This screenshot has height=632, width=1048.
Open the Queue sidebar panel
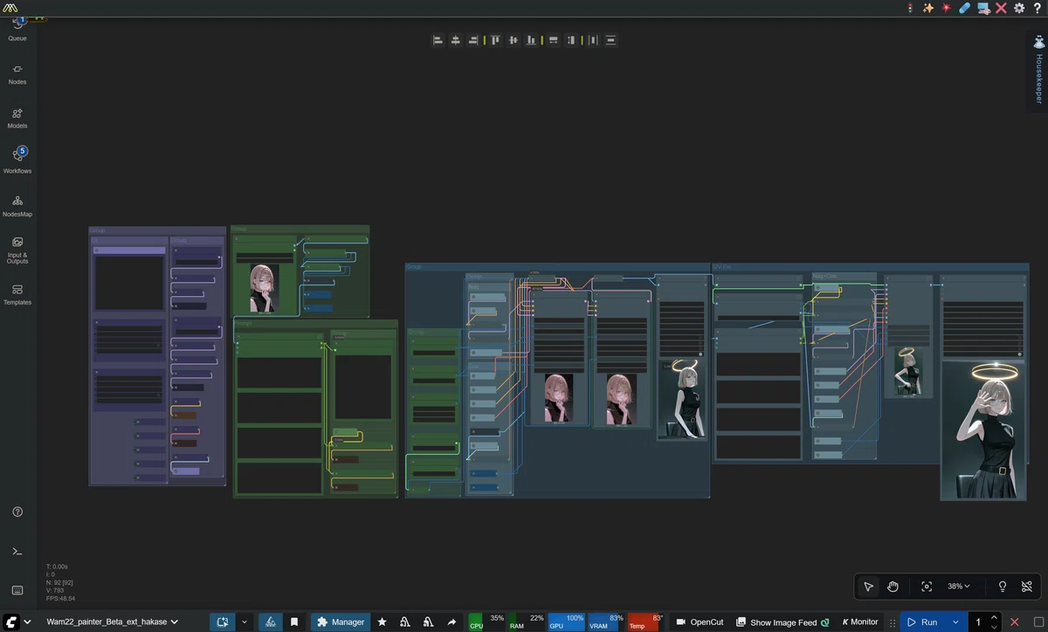[x=17, y=29]
